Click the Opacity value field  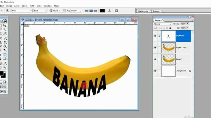click(183, 24)
